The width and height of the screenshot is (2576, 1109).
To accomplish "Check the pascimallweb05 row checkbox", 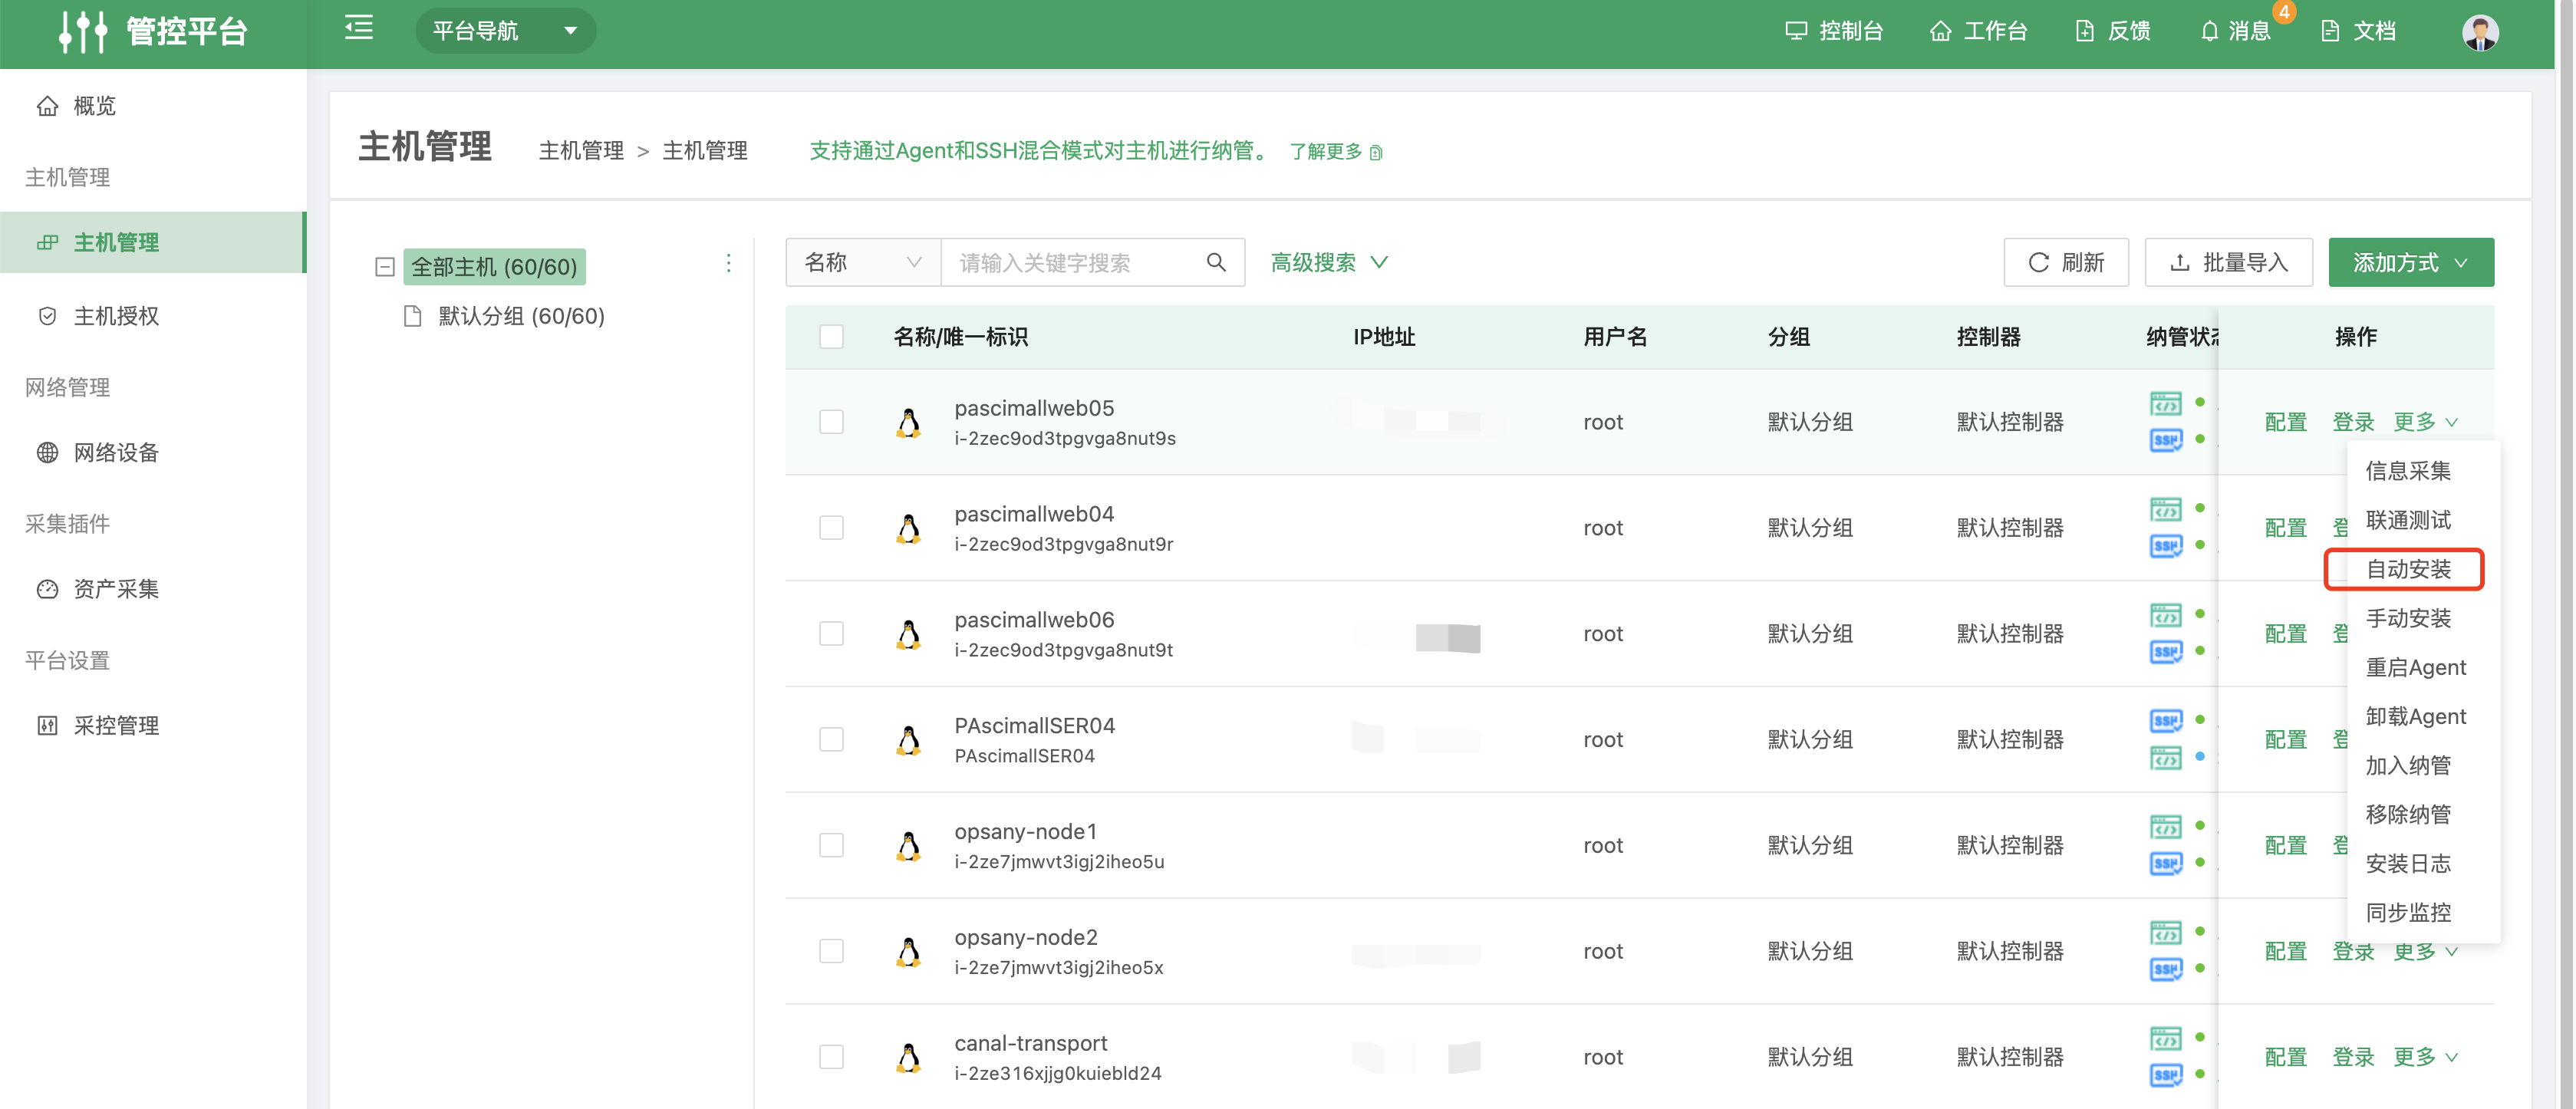I will pos(831,422).
